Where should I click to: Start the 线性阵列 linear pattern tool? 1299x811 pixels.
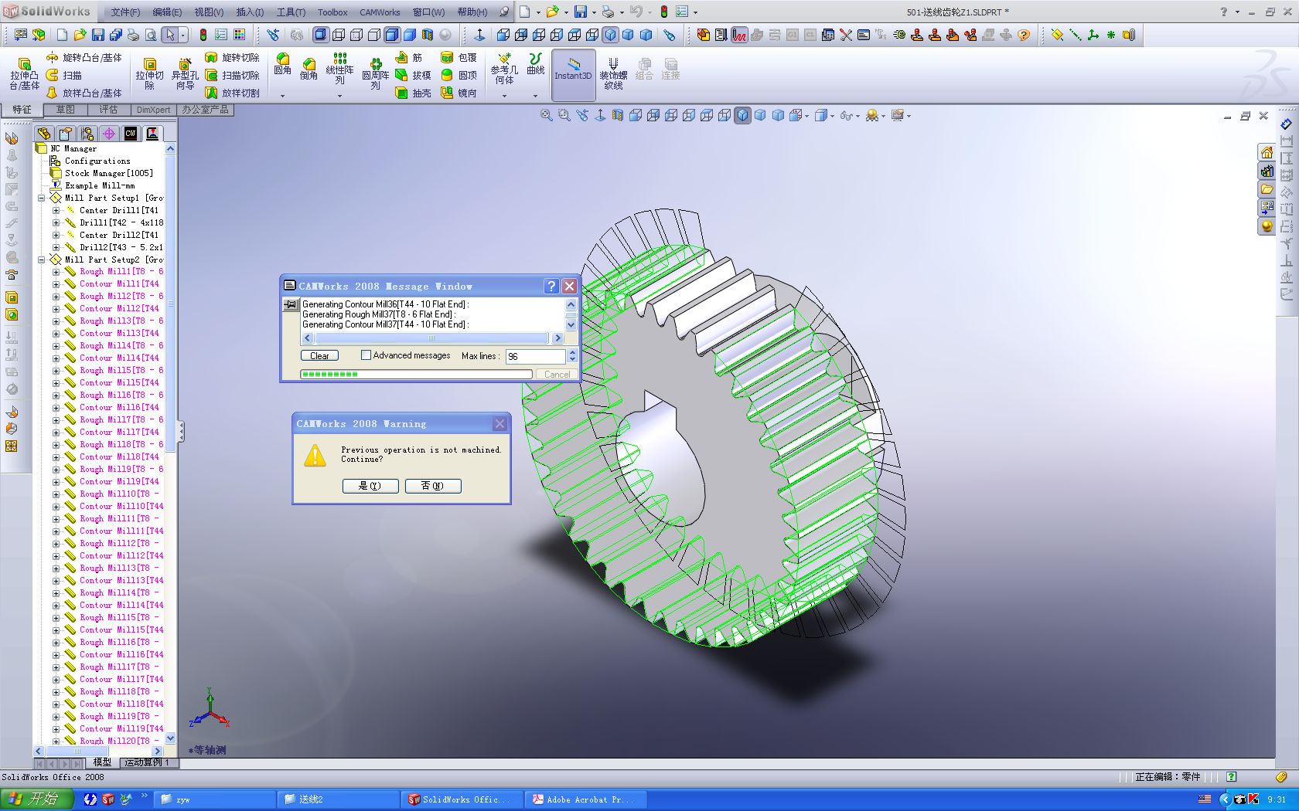click(339, 68)
